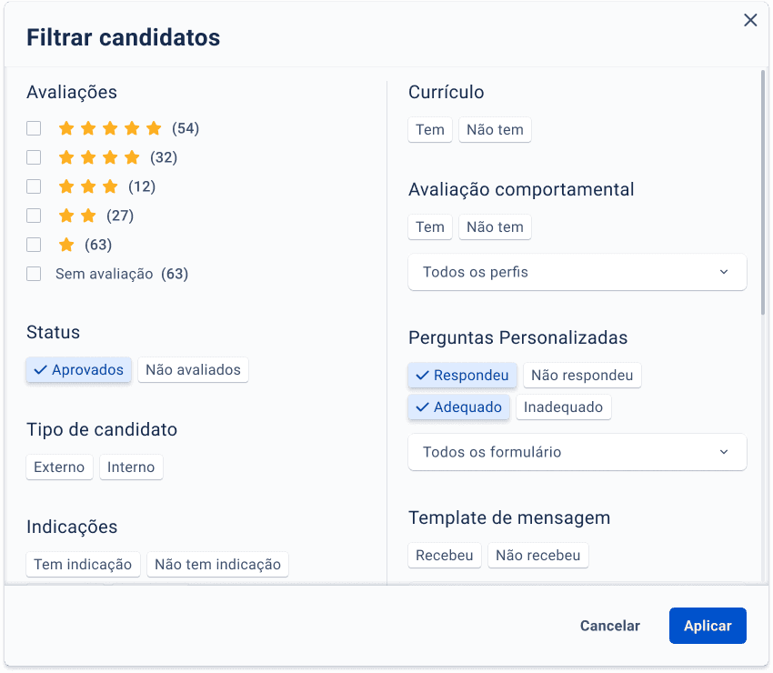Viewport: 773px width, 673px height.
Task: Click the Adequado checkmark chip
Action: pos(458,407)
